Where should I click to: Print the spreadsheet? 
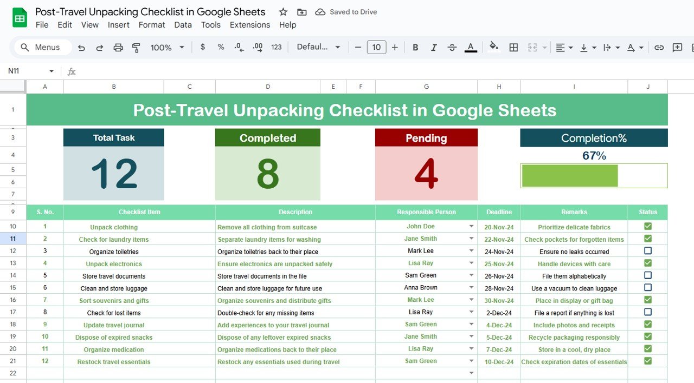tap(118, 48)
